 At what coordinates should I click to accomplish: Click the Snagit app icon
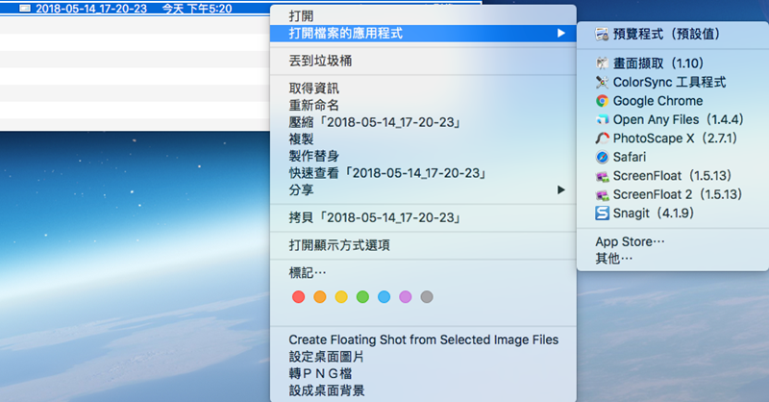coord(602,213)
